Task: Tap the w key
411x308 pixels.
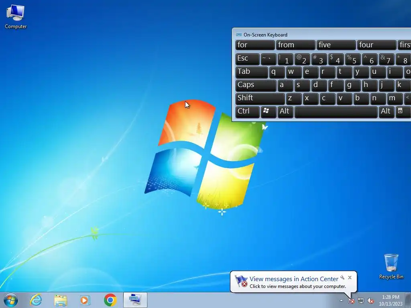Action: tap(293, 73)
